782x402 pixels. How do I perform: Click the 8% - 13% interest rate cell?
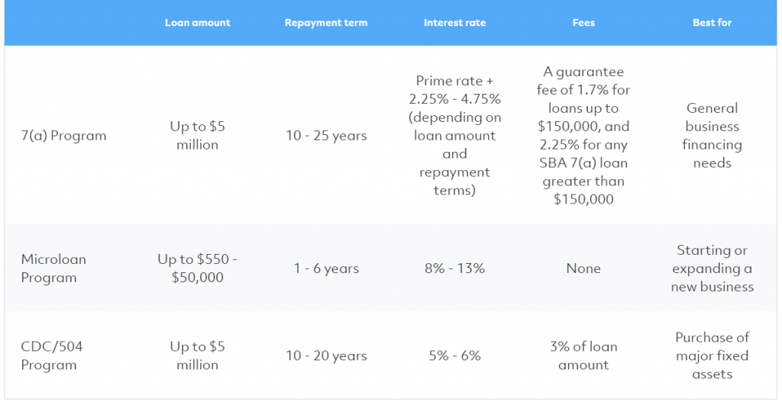[455, 269]
